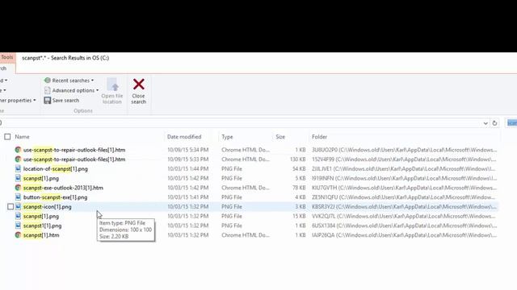Refresh the search results via refresh icon
The image size is (517, 290).
494,123
